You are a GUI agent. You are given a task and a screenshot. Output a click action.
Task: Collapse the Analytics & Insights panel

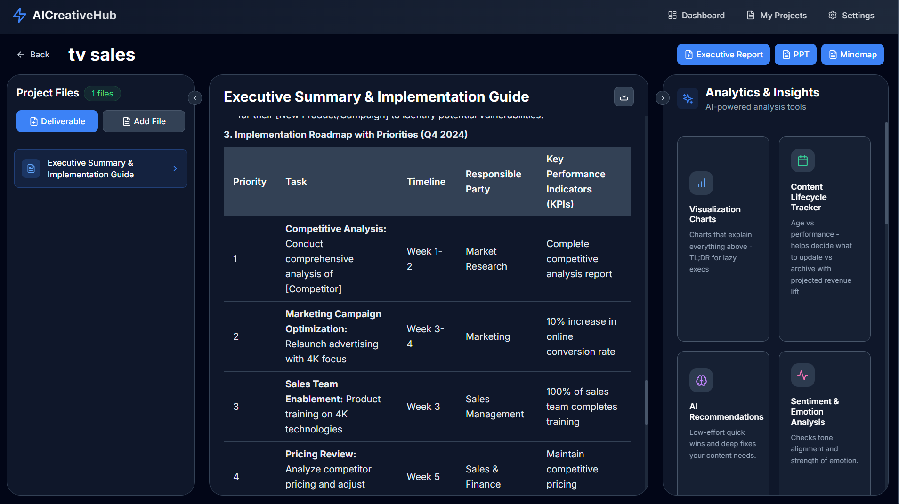(663, 98)
